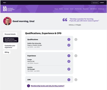Click the Dublin City University text
This screenshot has height=90, width=107.
click(34, 43)
